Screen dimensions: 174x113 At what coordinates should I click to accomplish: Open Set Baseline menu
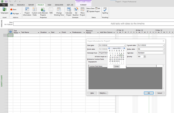(x=76, y=12)
